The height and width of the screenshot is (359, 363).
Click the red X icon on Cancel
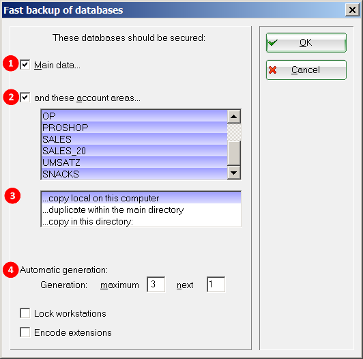coord(272,70)
